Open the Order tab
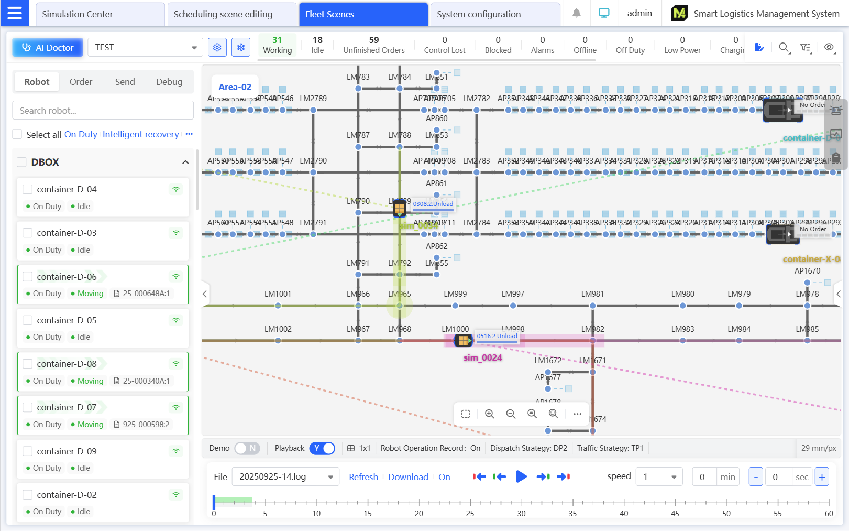This screenshot has height=531, width=849. pyautogui.click(x=81, y=82)
